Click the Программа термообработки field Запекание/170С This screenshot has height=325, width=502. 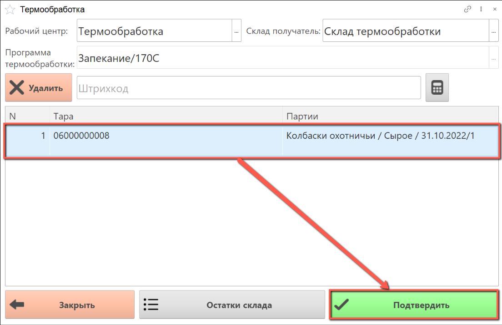click(x=282, y=58)
